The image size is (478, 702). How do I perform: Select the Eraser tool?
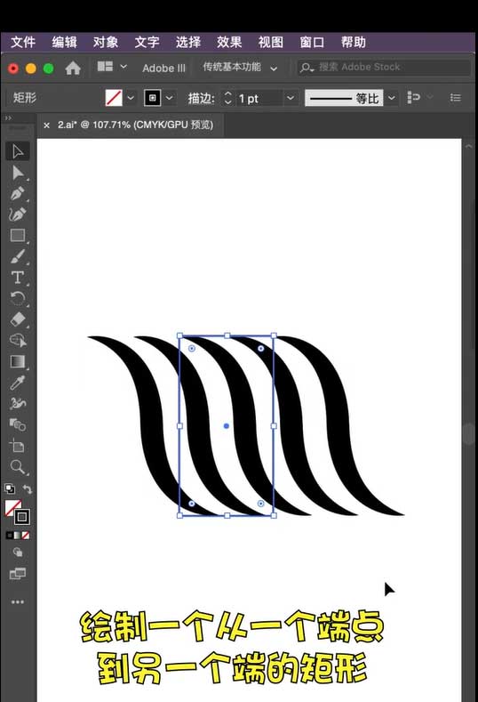(x=18, y=319)
